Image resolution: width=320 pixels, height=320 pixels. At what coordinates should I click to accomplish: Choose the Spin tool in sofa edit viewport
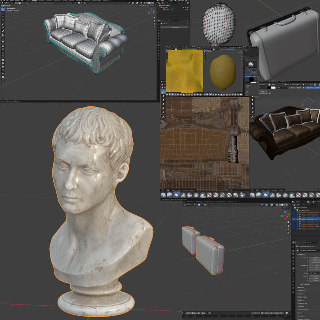tap(3, 63)
